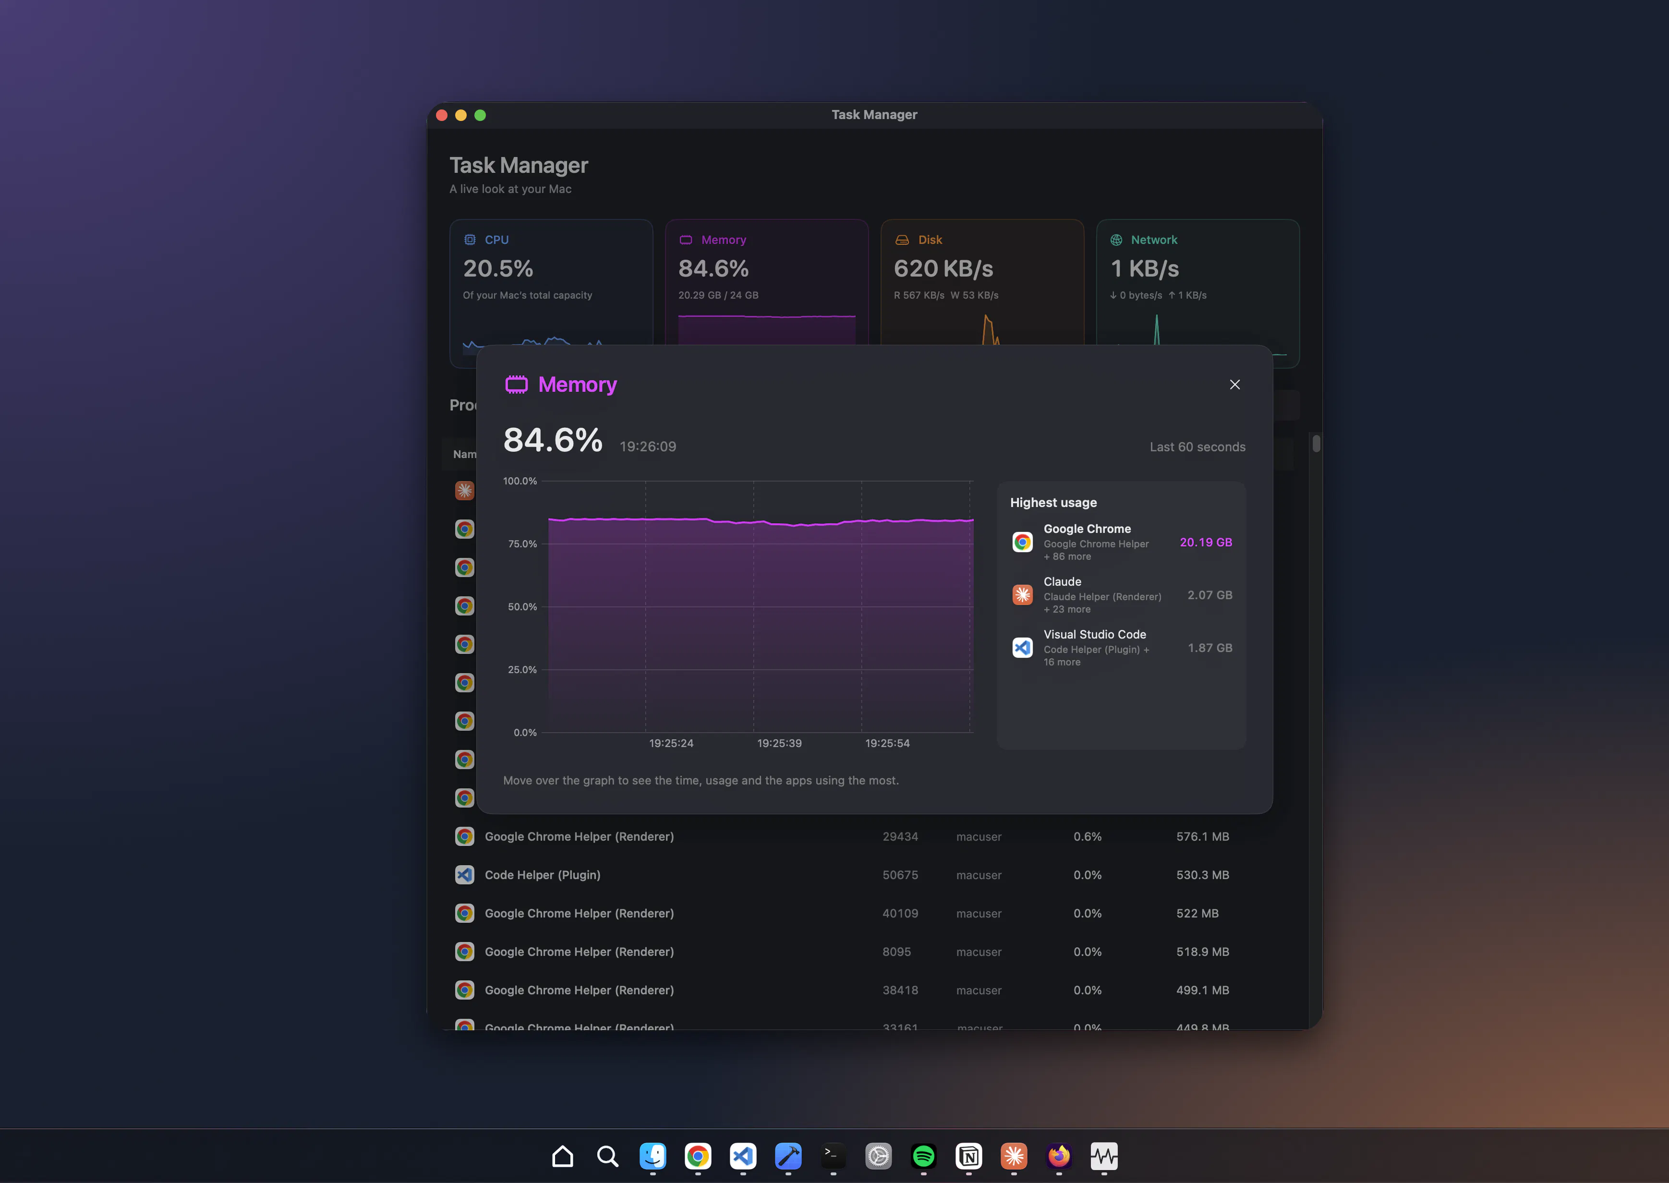Open Firefox from the dock
Viewport: 1669px width, 1183px height.
point(1059,1155)
